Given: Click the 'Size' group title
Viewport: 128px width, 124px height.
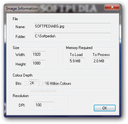Looking at the screenshot, I should coord(16,48).
